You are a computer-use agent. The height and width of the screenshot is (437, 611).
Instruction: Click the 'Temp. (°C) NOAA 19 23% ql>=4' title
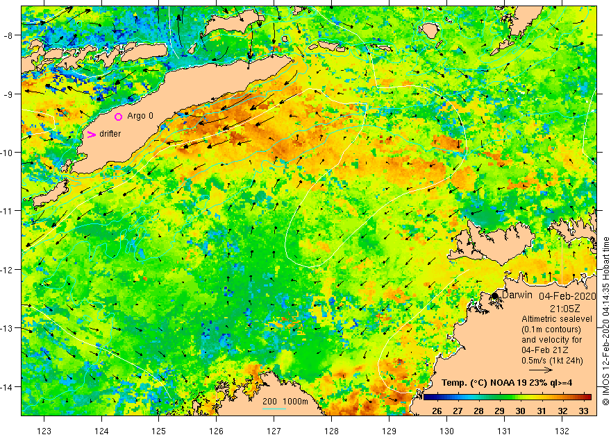click(x=507, y=383)
